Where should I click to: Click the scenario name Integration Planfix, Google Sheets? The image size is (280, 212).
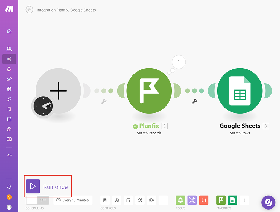pyautogui.click(x=66, y=10)
